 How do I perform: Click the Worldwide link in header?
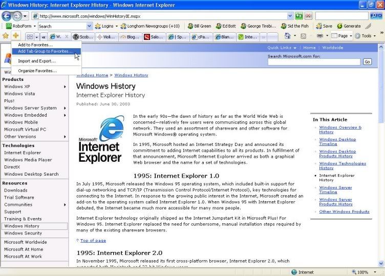332,48
